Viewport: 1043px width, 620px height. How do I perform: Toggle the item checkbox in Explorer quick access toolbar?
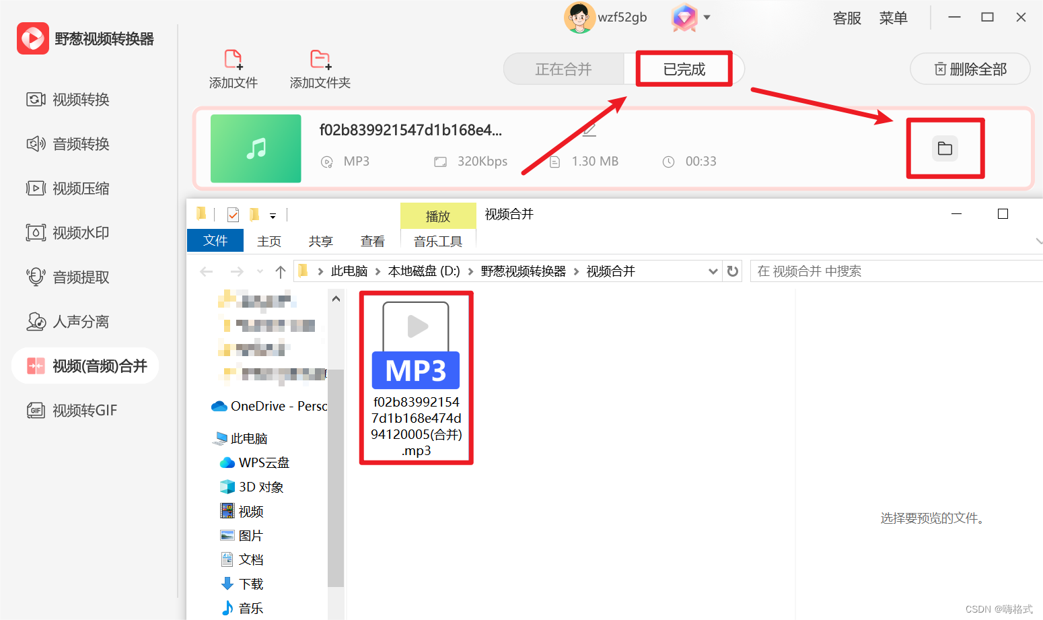tap(232, 214)
